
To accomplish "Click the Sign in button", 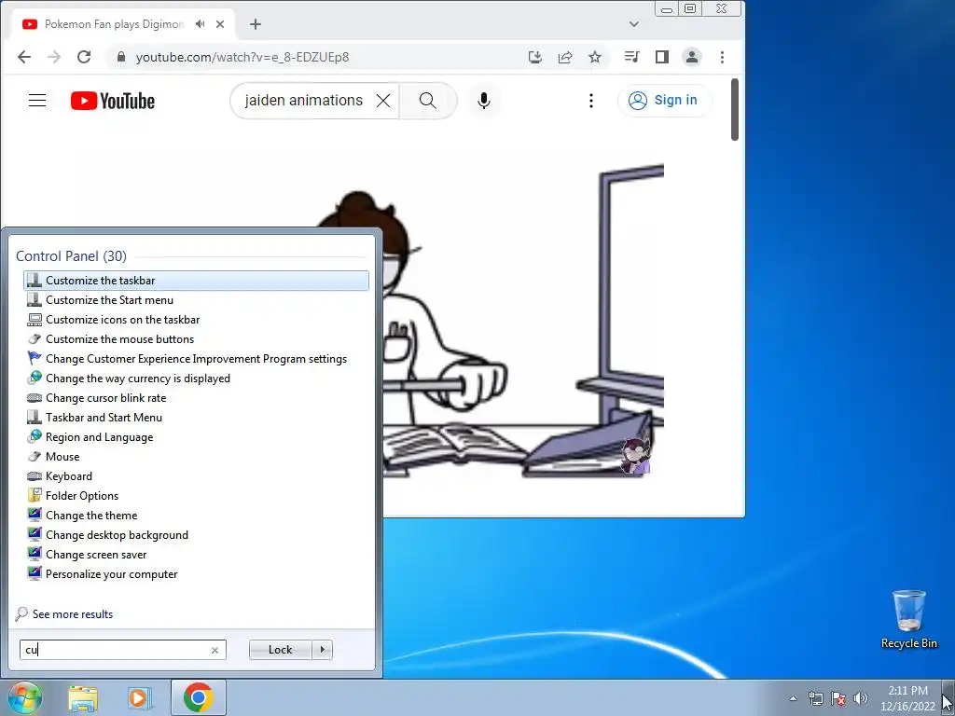I will coord(663,101).
